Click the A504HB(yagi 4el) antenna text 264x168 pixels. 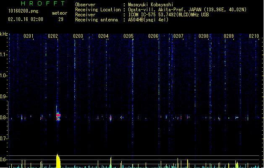(148, 20)
